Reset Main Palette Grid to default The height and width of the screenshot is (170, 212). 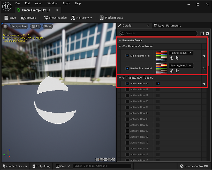click(204, 56)
